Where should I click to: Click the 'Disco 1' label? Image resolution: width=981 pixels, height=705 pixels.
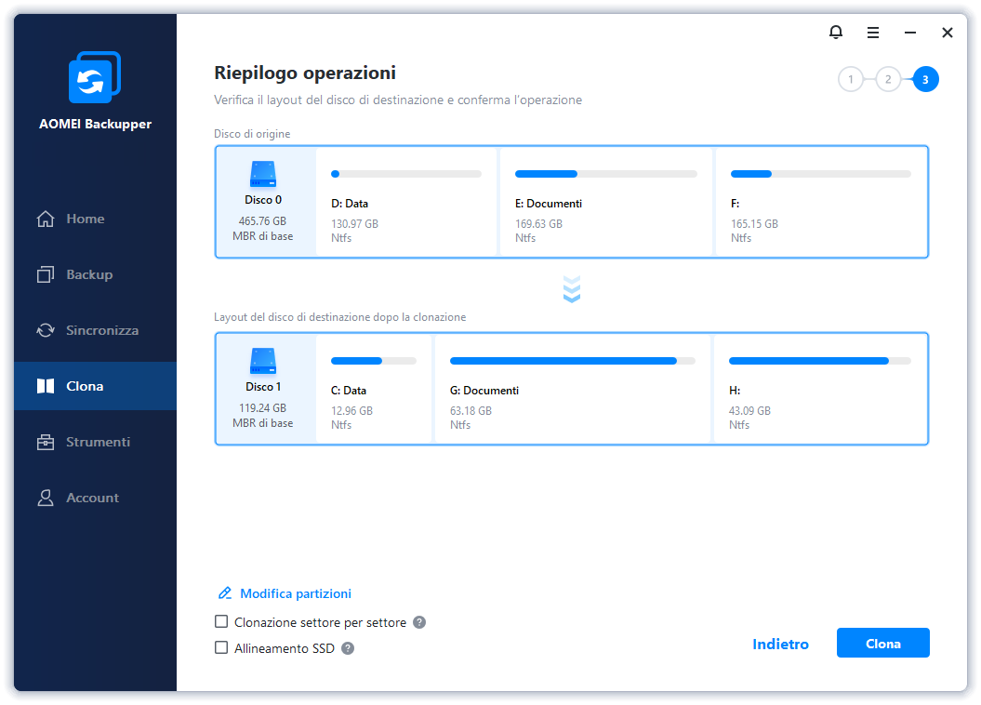(263, 387)
